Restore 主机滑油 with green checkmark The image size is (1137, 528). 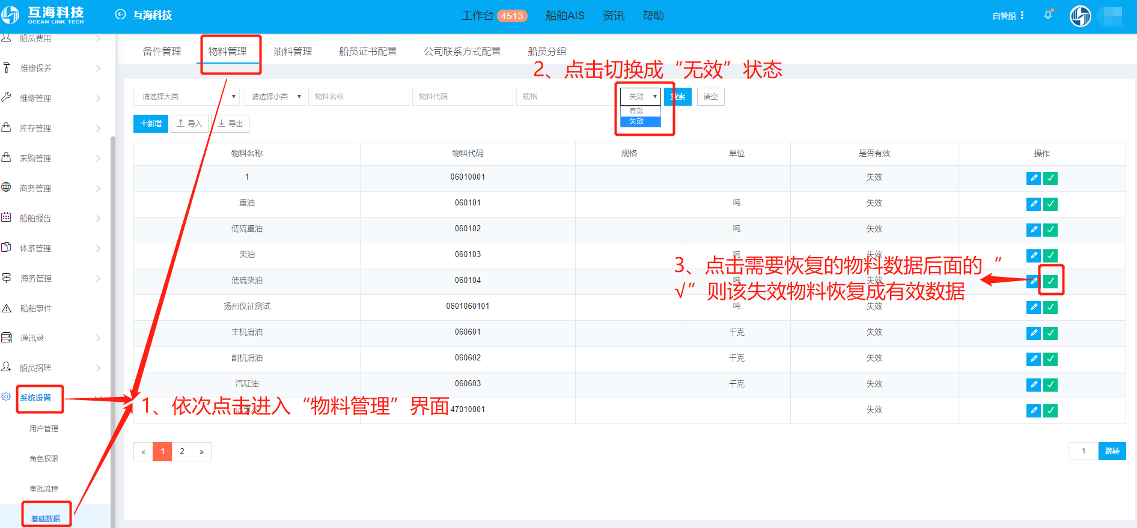(x=1050, y=333)
